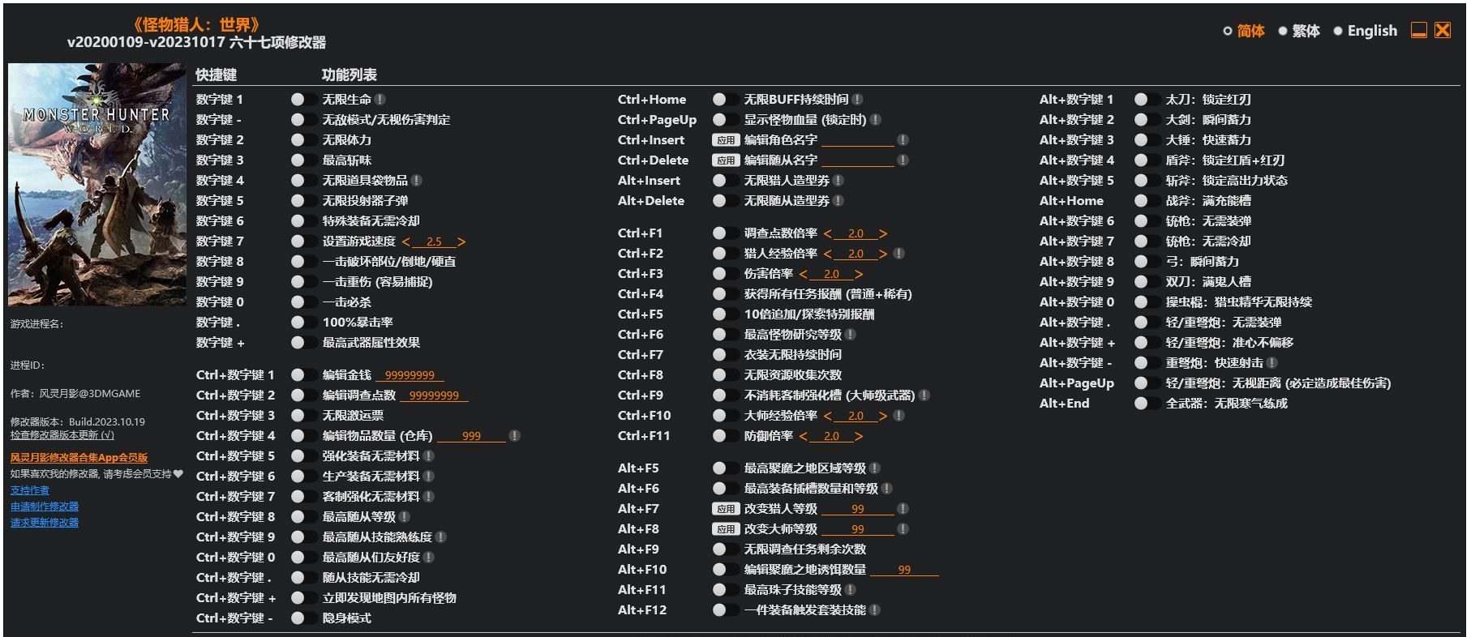Viewport: 1471px width, 637px height.
Task: Enable the 无限体力 toggle
Action: (304, 140)
